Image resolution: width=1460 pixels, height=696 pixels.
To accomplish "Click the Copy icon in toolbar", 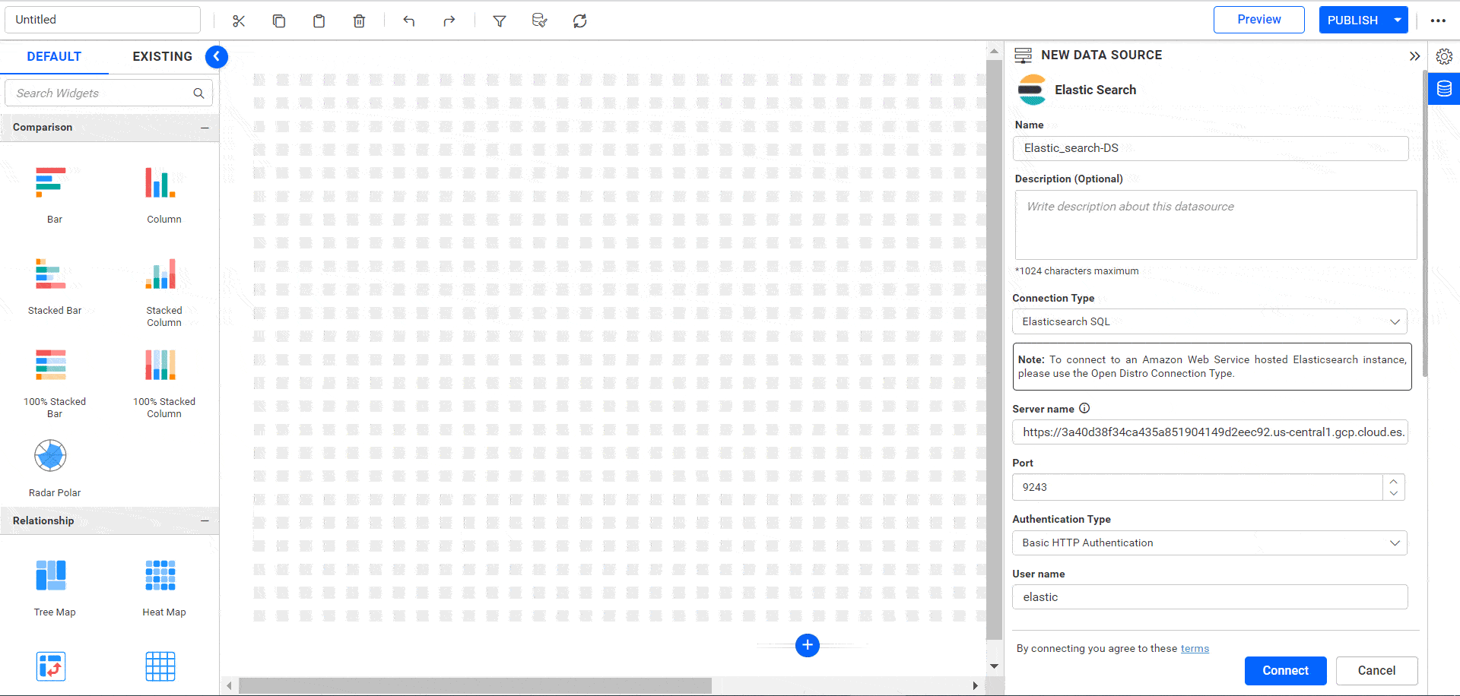I will 279,21.
